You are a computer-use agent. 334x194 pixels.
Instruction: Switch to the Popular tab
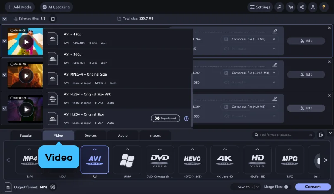click(x=26, y=135)
